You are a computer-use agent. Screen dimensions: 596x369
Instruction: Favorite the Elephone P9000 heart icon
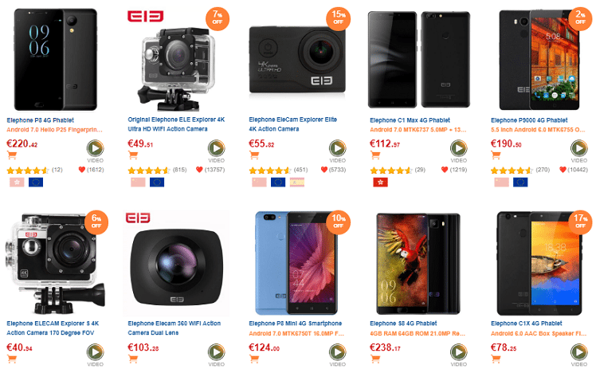click(x=563, y=170)
